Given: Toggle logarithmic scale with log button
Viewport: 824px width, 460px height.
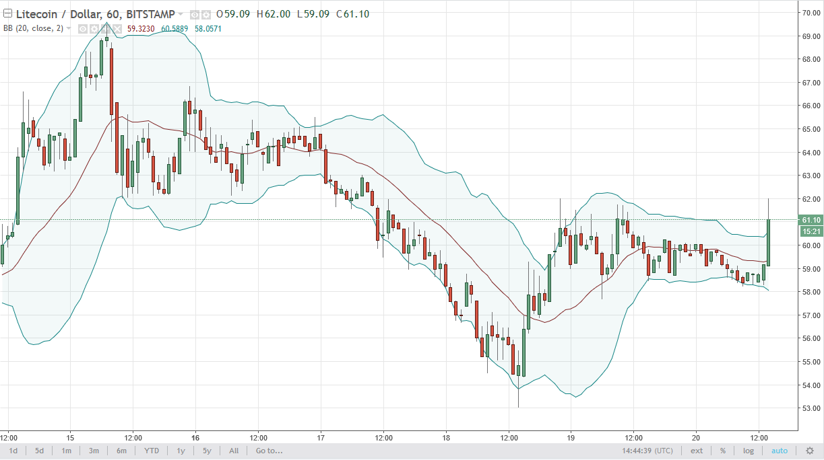Looking at the screenshot, I should (749, 451).
